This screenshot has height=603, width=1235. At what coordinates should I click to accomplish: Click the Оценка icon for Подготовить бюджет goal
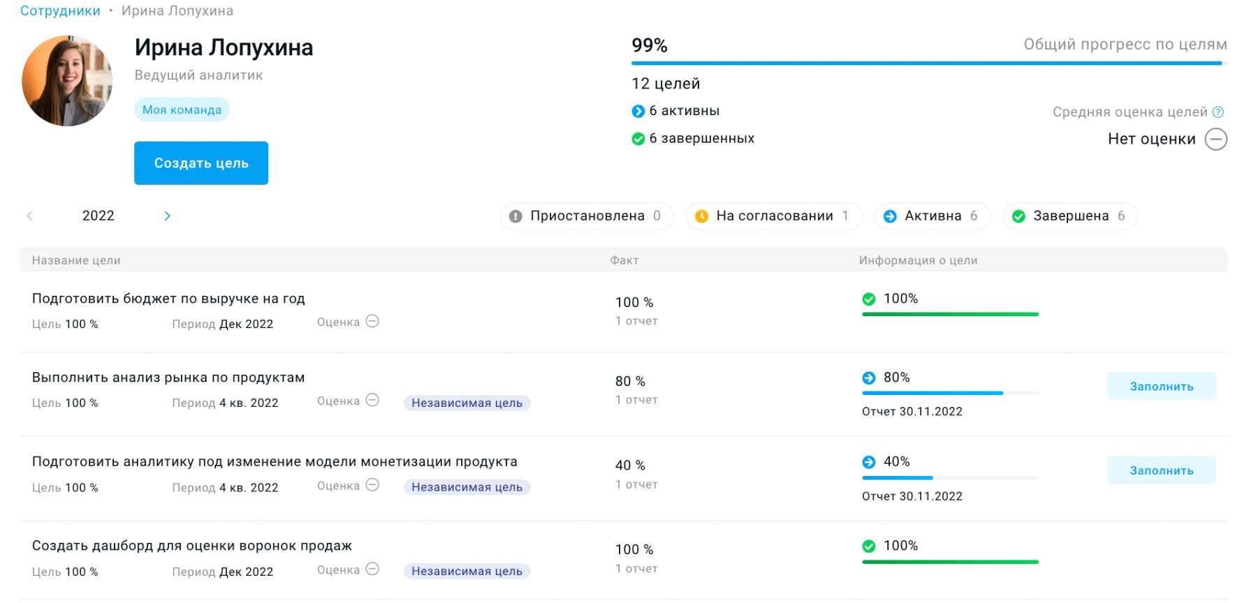[x=373, y=322]
